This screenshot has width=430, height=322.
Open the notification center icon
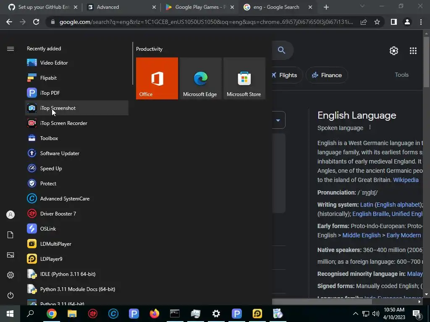[417, 314]
